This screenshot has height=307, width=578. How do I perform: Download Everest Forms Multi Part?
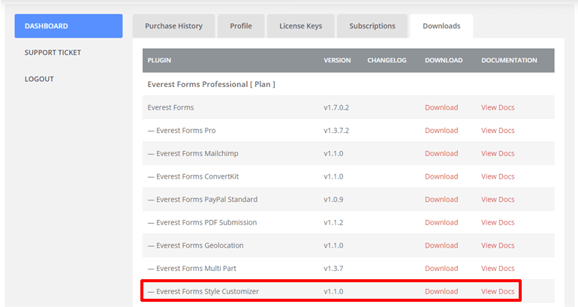(x=441, y=269)
